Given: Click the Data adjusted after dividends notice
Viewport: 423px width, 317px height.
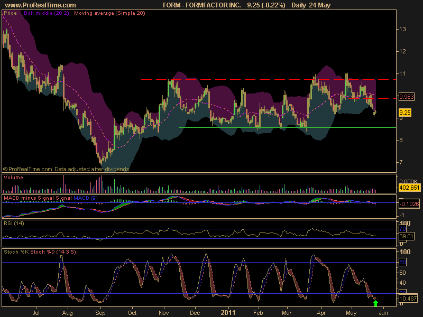Looking at the screenshot, I should pos(91,169).
